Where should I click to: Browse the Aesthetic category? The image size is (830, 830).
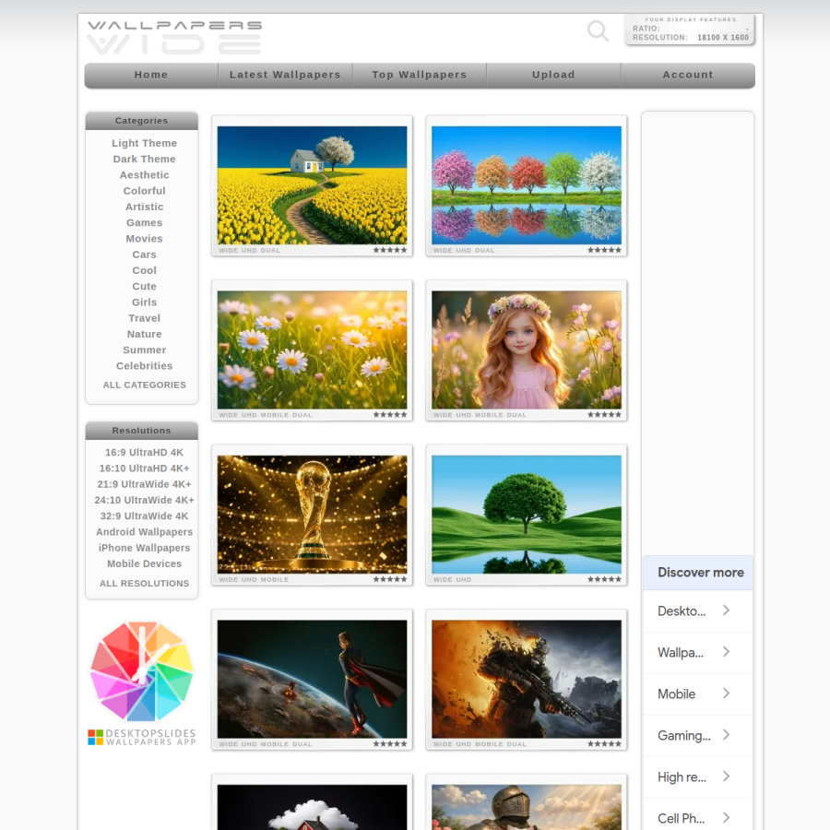click(144, 175)
